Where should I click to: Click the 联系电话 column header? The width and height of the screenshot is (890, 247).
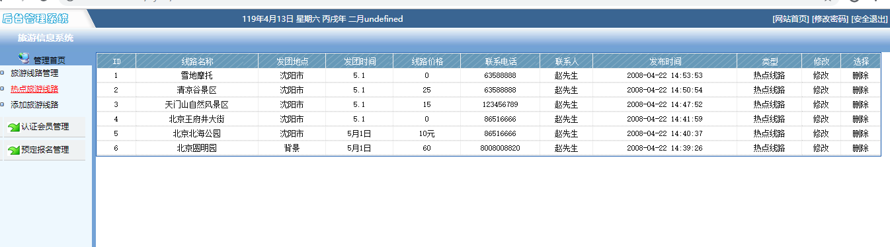tap(501, 61)
